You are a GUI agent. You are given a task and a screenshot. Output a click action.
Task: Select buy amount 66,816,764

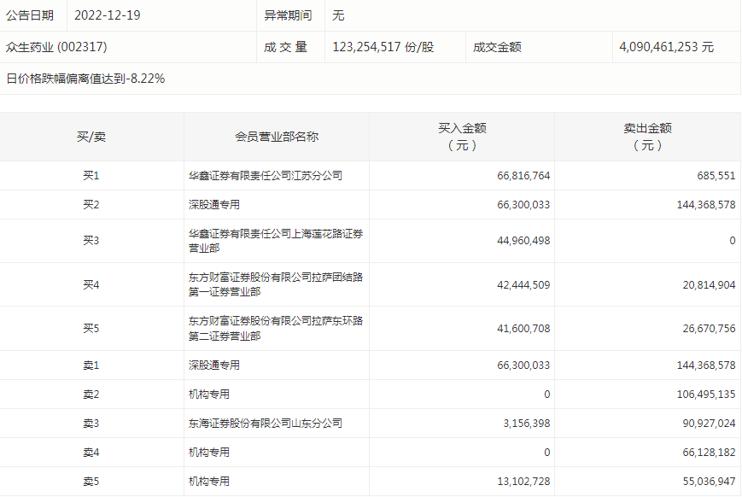click(x=523, y=176)
